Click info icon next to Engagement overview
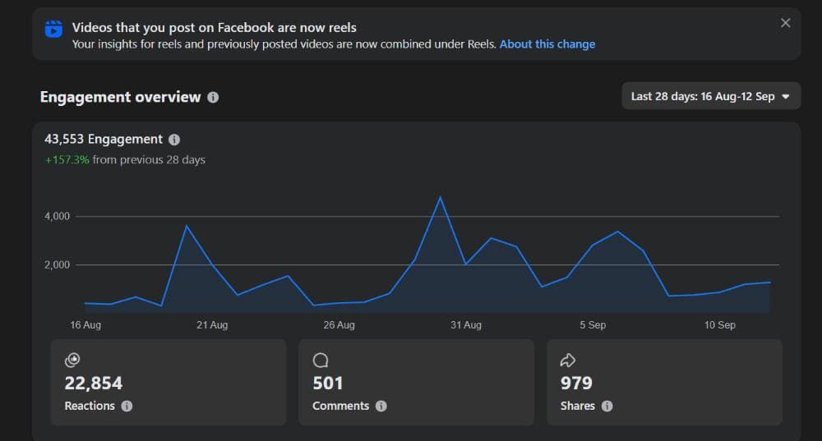This screenshot has width=822, height=441. [213, 98]
